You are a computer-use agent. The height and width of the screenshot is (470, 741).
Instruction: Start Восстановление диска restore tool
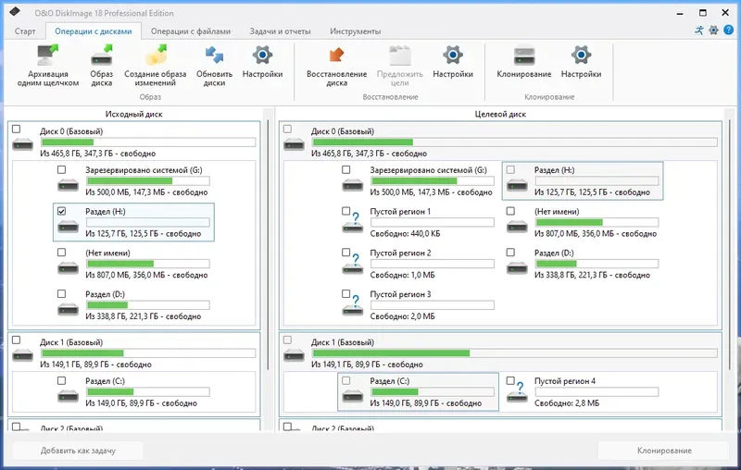[x=336, y=56]
